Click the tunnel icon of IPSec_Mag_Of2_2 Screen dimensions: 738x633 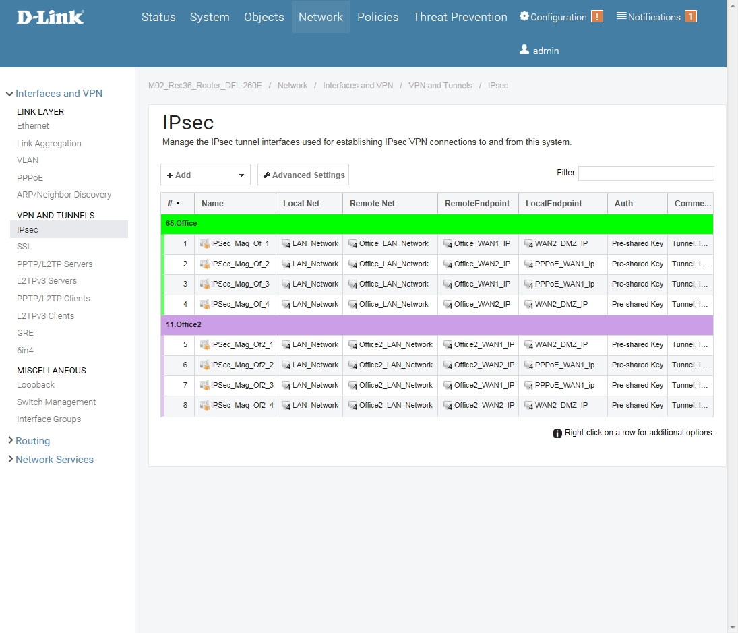(x=204, y=365)
